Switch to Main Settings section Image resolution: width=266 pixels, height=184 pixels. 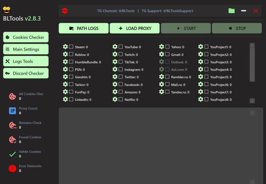(26, 49)
